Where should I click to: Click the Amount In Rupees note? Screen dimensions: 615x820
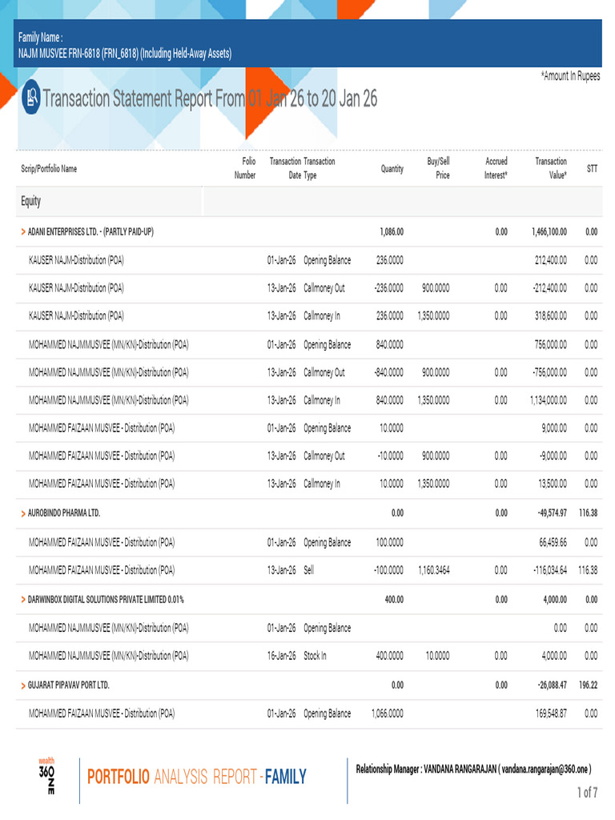(570, 76)
